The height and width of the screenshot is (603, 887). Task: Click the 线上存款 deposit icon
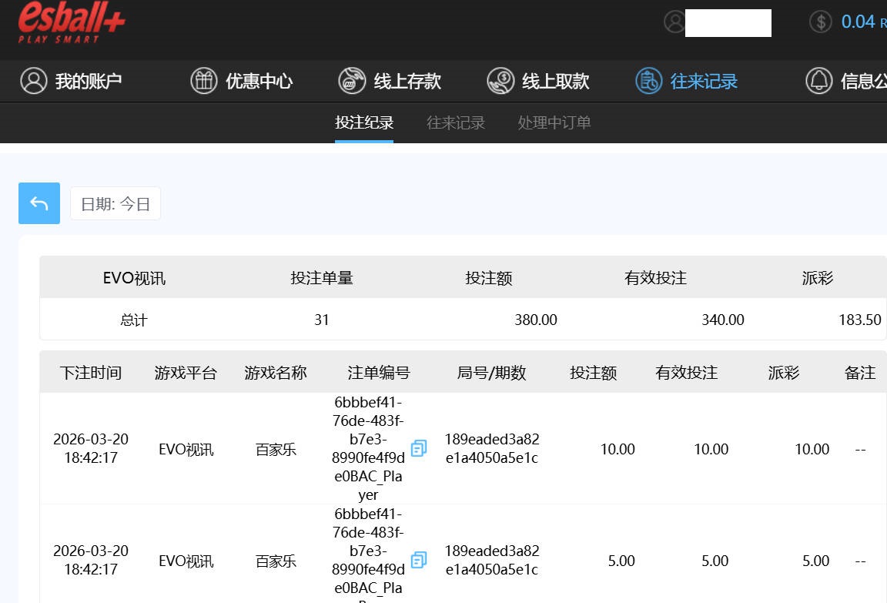point(352,81)
